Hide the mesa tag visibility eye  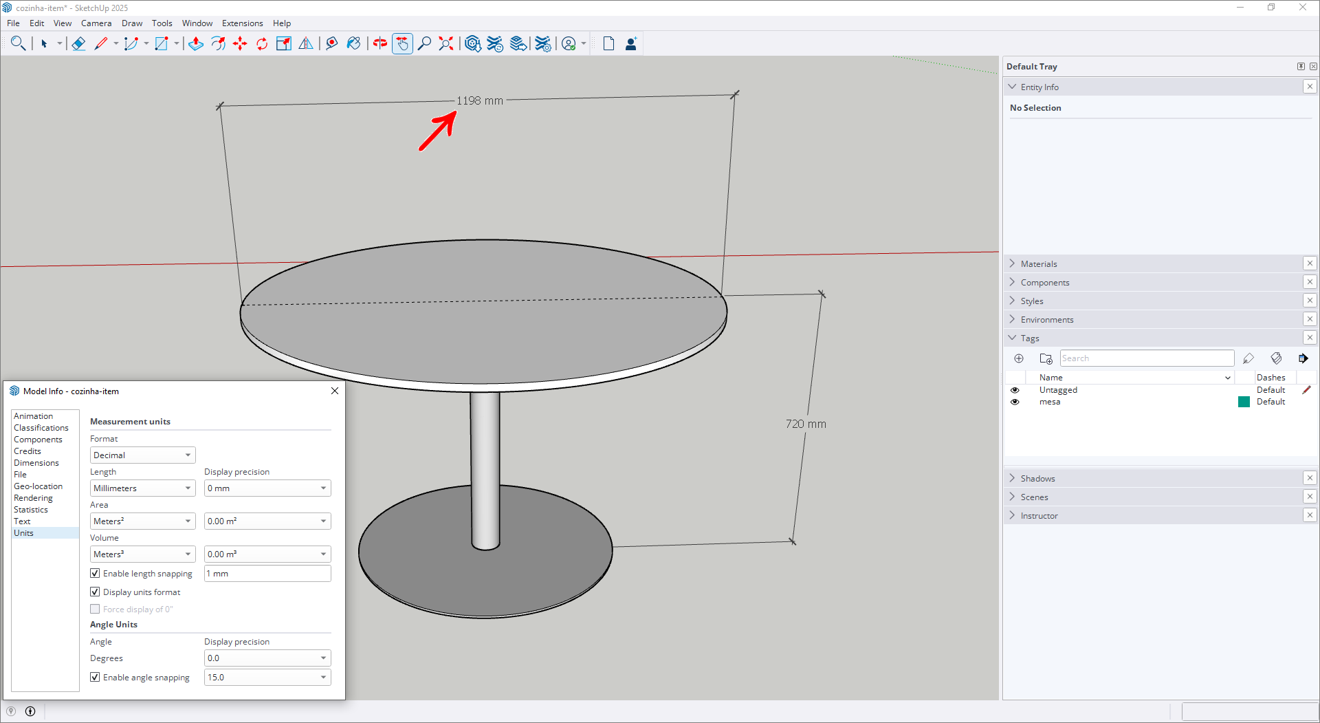(x=1015, y=402)
